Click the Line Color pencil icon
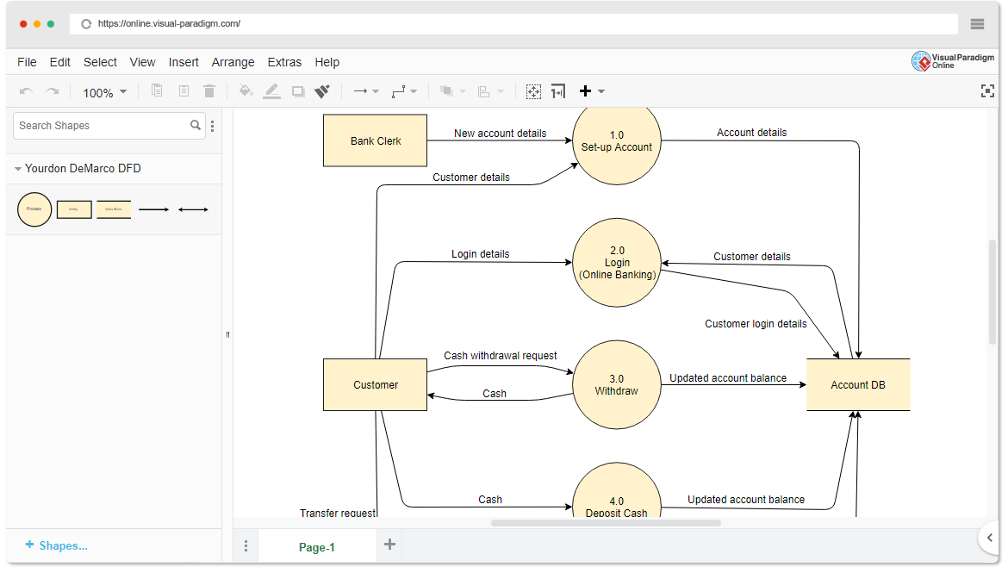1008x573 pixels. pyautogui.click(x=271, y=91)
